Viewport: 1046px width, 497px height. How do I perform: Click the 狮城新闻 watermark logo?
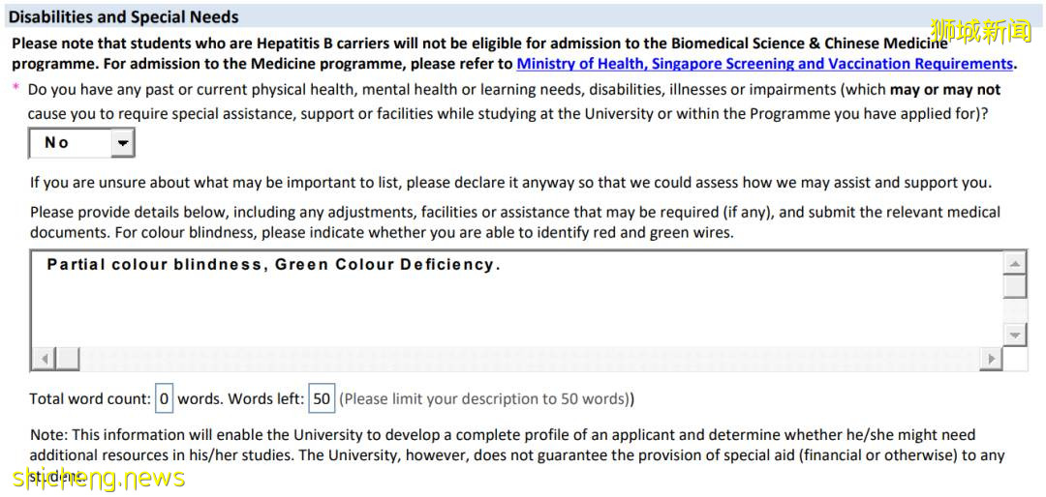[981, 31]
